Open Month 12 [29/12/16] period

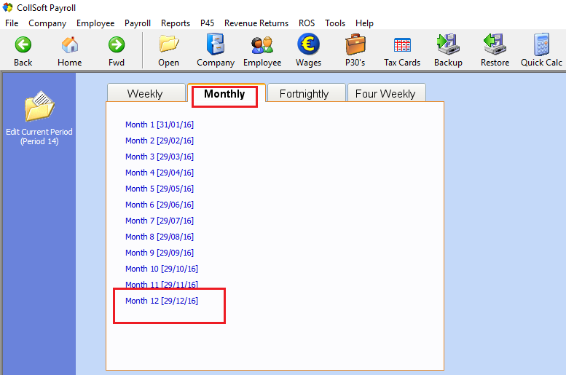pos(162,301)
